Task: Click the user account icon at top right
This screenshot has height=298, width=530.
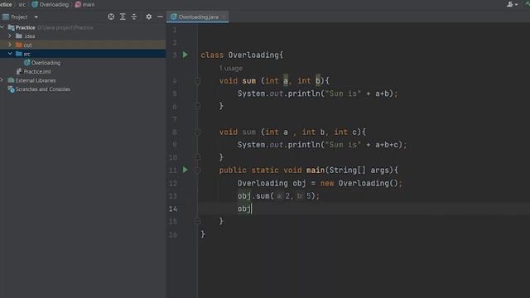Action: [x=510, y=4]
